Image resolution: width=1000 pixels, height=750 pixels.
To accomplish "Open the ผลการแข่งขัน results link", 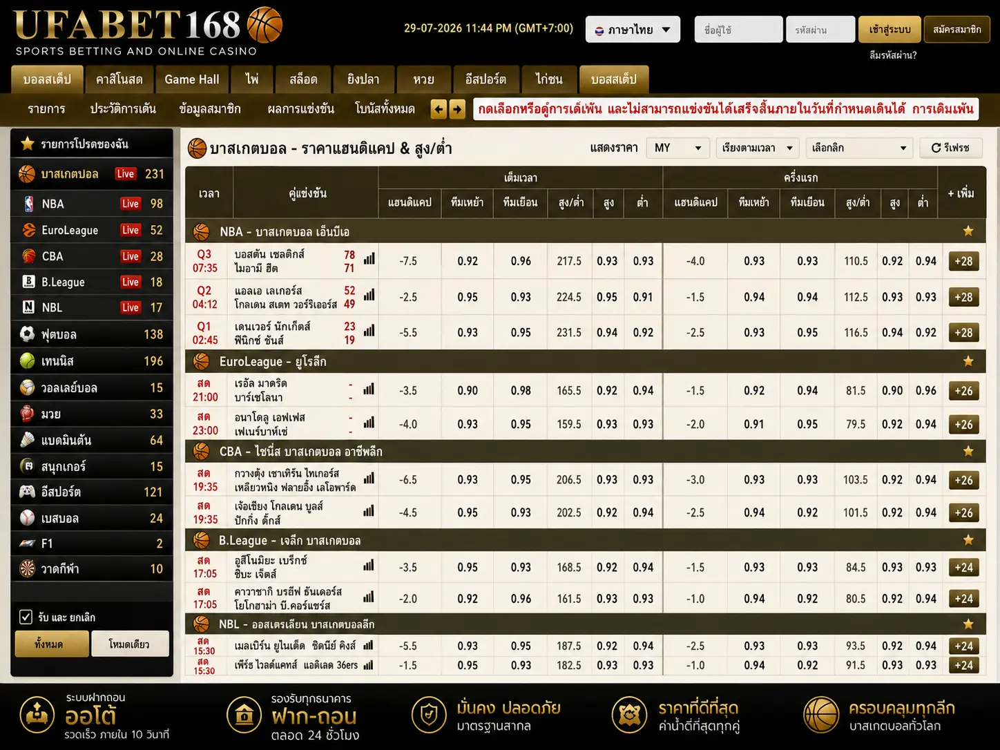I will tap(300, 109).
